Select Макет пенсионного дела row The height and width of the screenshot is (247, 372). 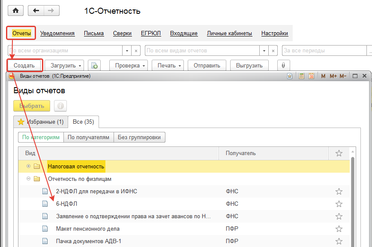(184, 229)
